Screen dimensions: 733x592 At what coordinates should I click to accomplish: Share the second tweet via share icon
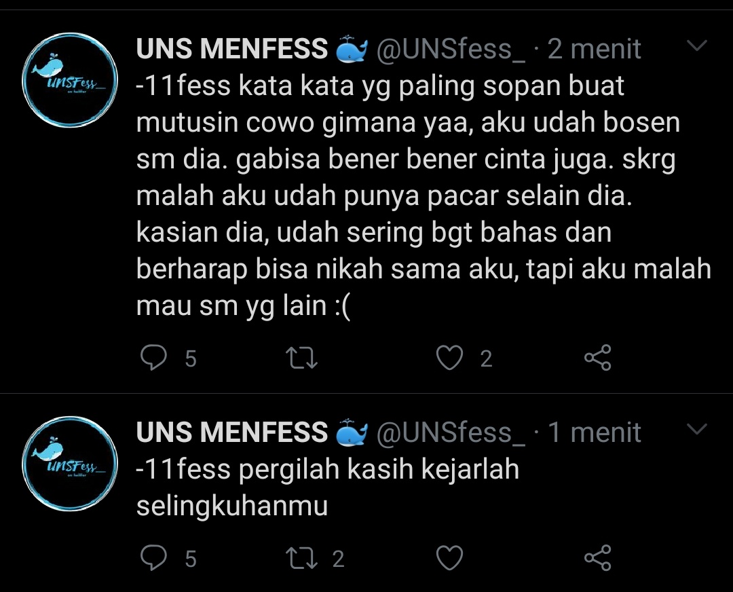point(597,558)
